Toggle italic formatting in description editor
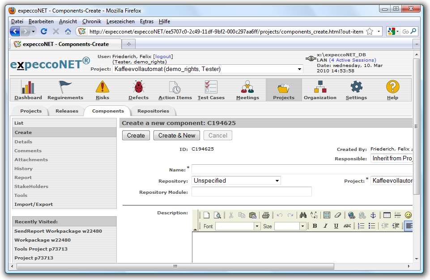430x280 pixels. 325,226
